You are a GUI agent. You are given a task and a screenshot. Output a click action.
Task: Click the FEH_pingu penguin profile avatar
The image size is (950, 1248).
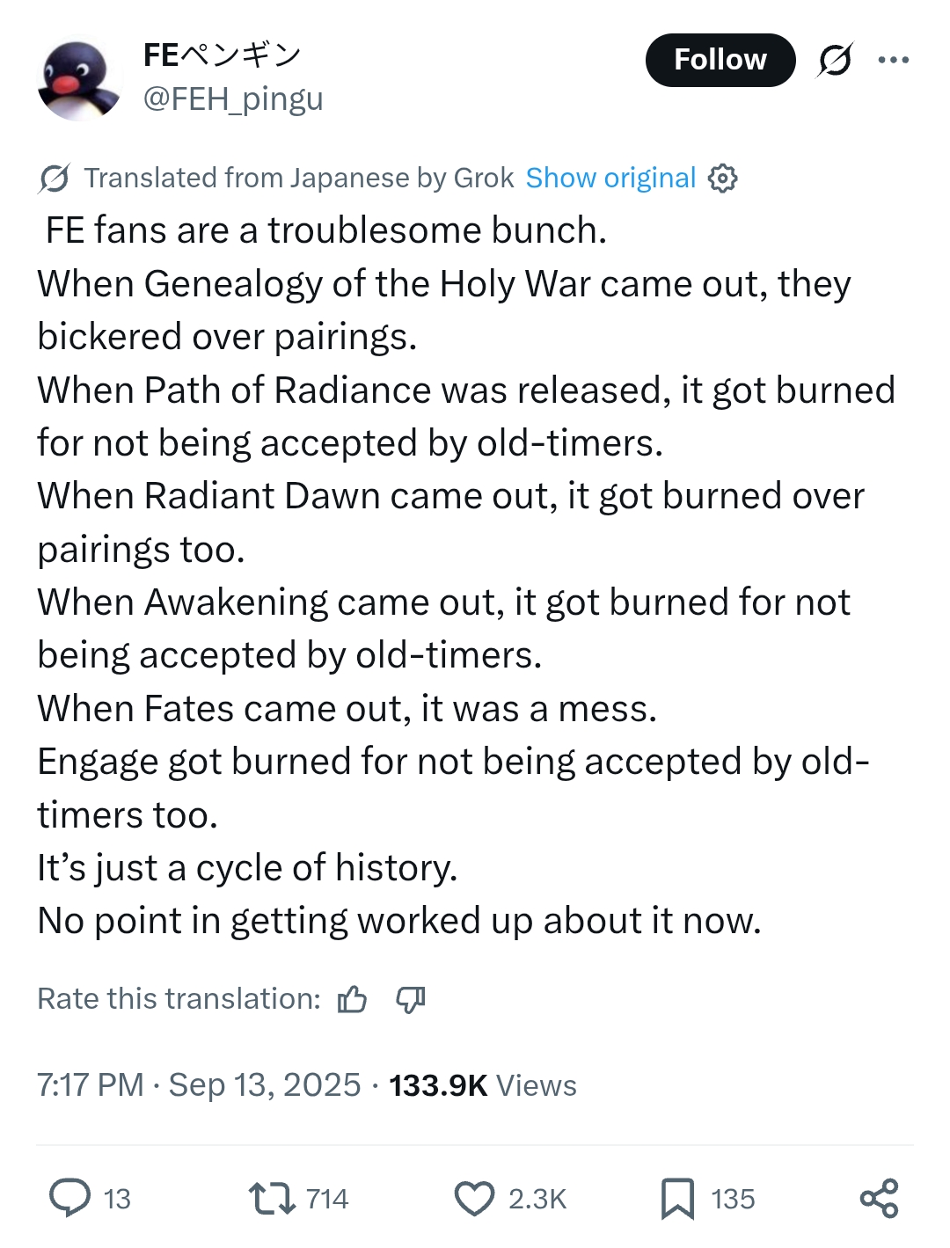pyautogui.click(x=79, y=79)
